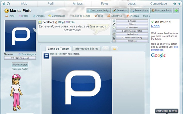
Task: Click the feather icon beside Comentários ao Blog
Action: tap(114, 38)
